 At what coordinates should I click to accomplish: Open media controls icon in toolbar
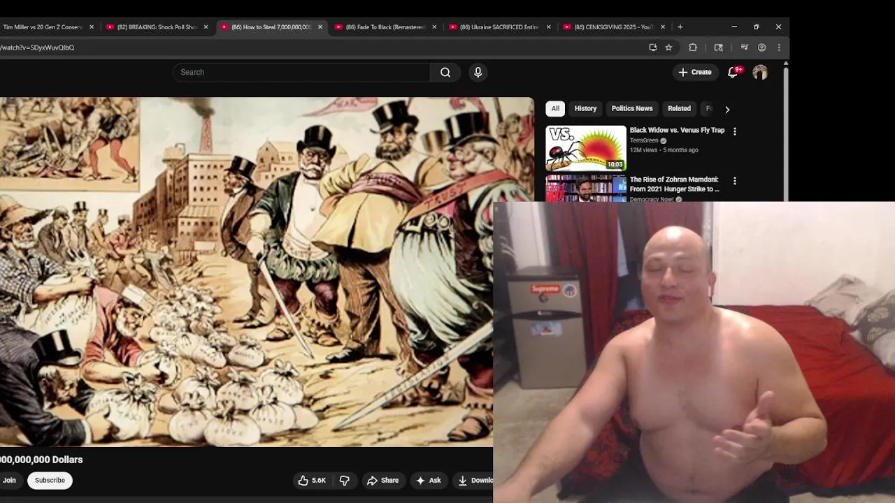point(744,48)
